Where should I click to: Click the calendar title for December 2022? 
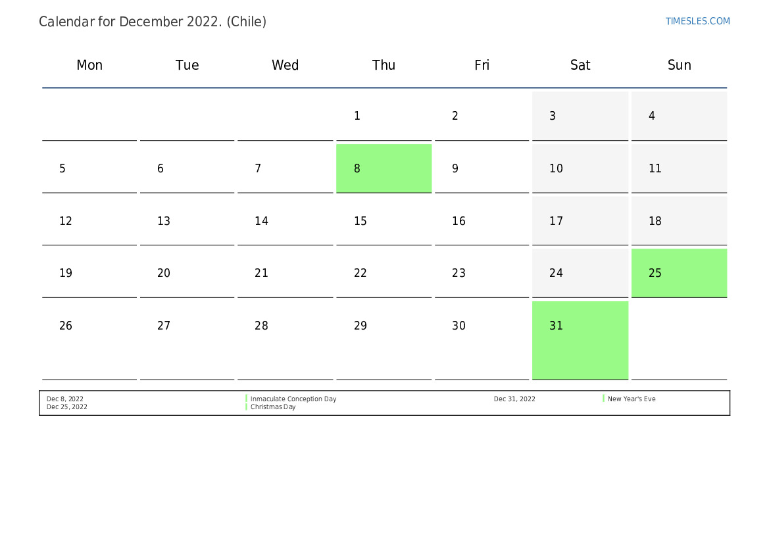tap(153, 22)
